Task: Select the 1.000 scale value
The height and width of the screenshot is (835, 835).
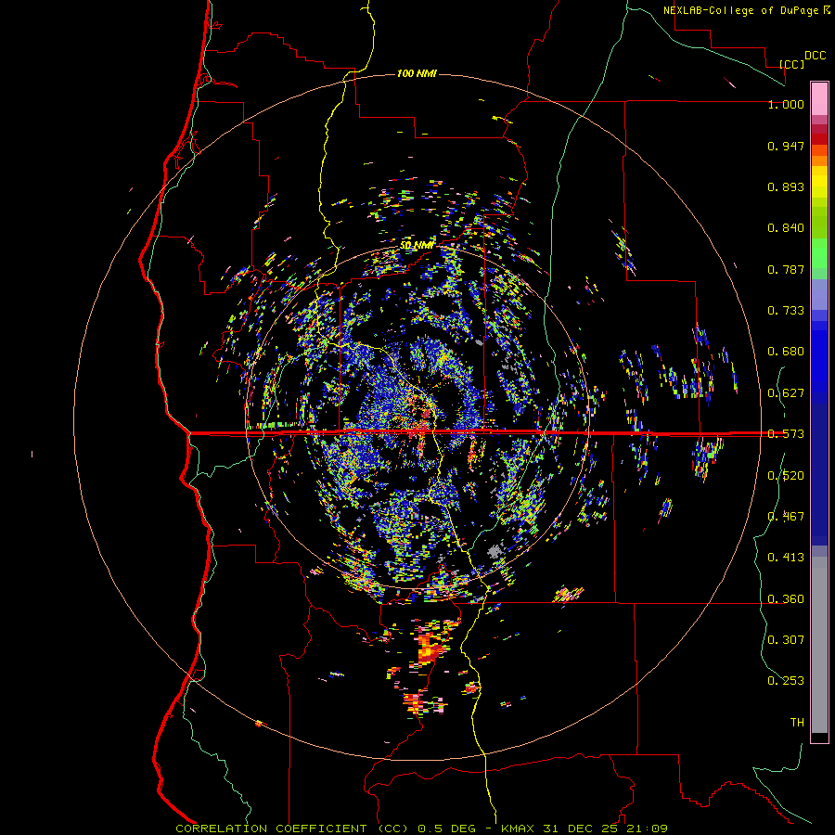Action: point(786,104)
